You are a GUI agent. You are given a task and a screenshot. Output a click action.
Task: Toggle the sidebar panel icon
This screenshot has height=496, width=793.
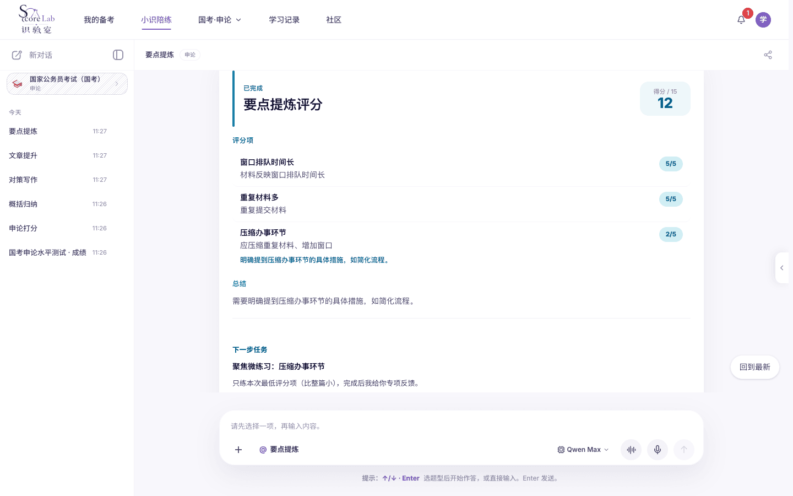point(118,55)
